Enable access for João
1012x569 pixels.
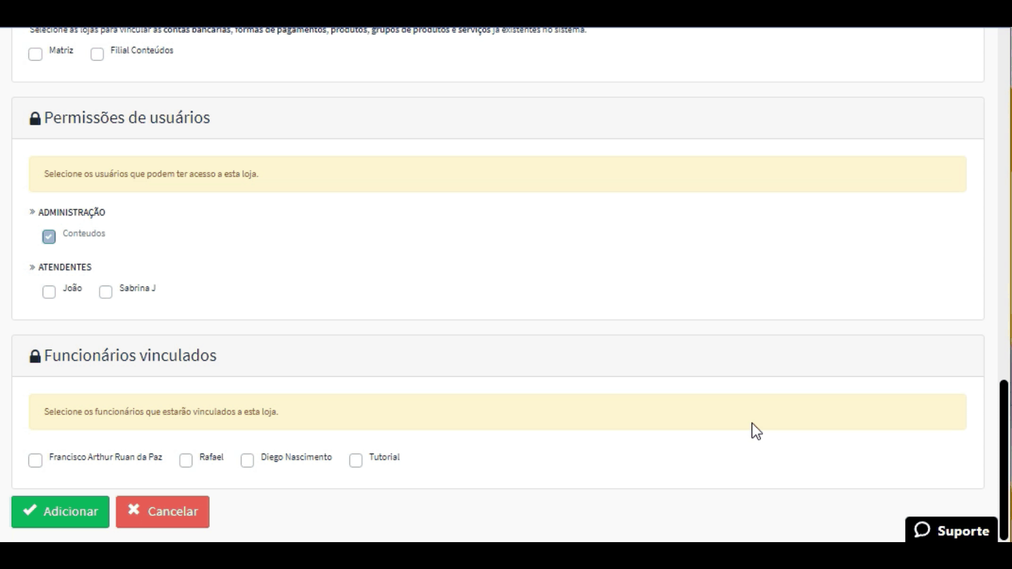[x=49, y=292]
